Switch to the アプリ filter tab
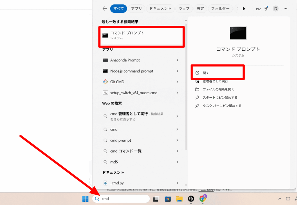Image resolution: width=297 pixels, height=205 pixels. point(136,9)
